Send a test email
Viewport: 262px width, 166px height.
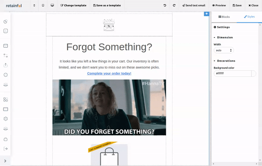(x=193, y=5)
